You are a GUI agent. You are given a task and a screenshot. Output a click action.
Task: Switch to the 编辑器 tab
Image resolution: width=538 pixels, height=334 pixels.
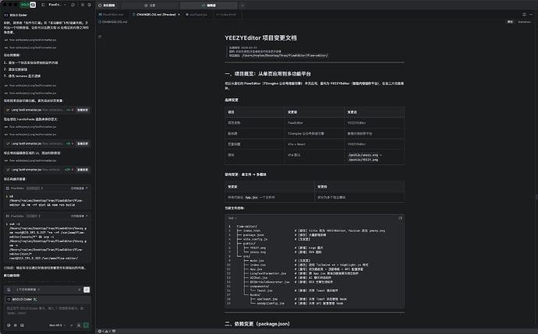coord(209,5)
